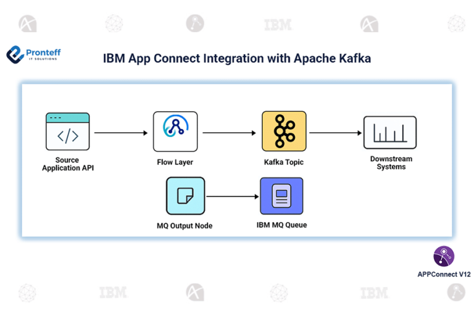The width and height of the screenshot is (474, 316).
Task: Click the "MQ Output Node" label
Action: pyautogui.click(x=185, y=226)
